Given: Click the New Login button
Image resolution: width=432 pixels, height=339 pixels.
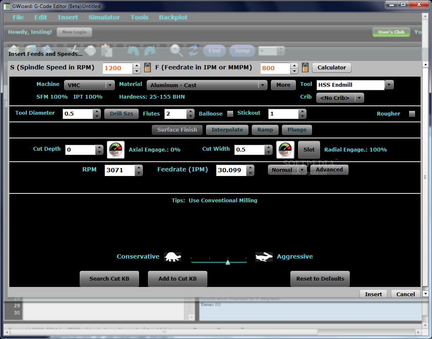Looking at the screenshot, I should pyautogui.click(x=74, y=32).
